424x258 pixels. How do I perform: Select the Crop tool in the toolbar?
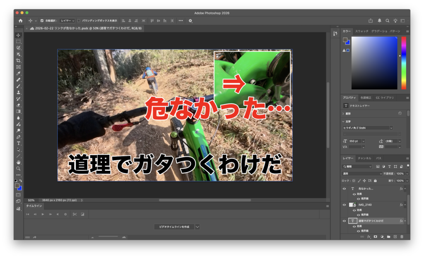click(18, 60)
